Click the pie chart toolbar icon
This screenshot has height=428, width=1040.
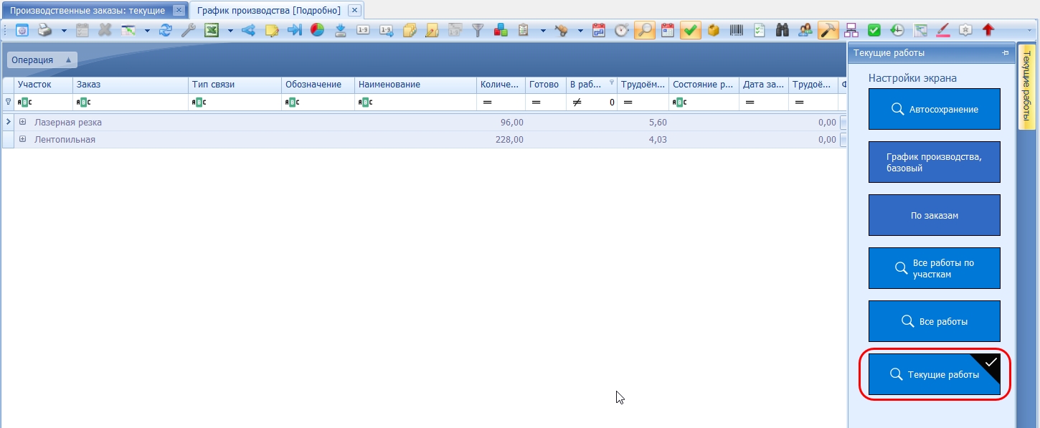point(317,30)
